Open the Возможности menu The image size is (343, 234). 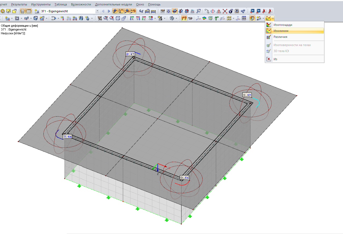[81, 4]
